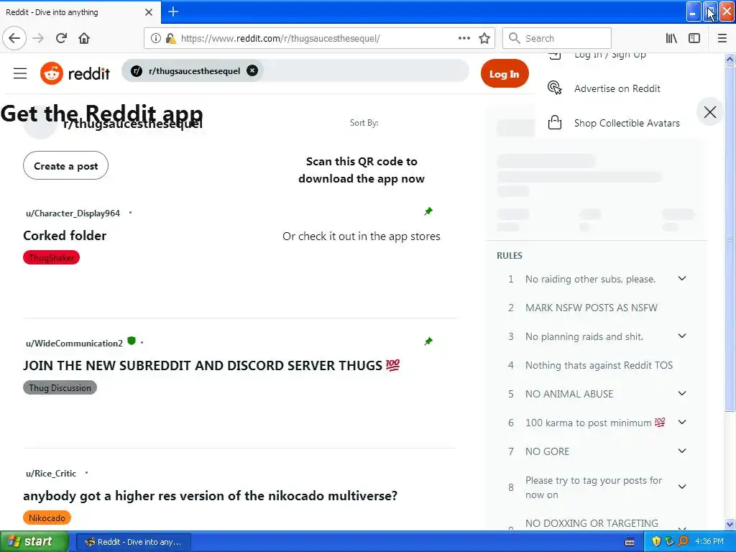The image size is (736, 552).
Task: Click Reddit taskbar button in Windows taskbar
Action: [133, 542]
